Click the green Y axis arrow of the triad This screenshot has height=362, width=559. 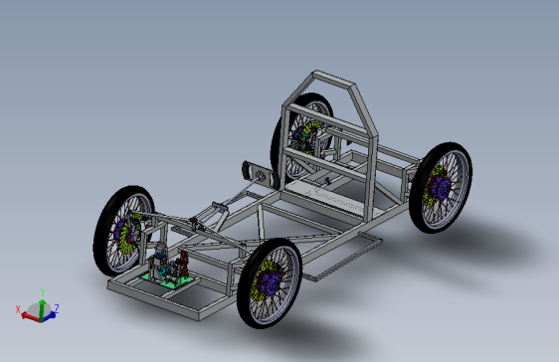[x=42, y=309]
